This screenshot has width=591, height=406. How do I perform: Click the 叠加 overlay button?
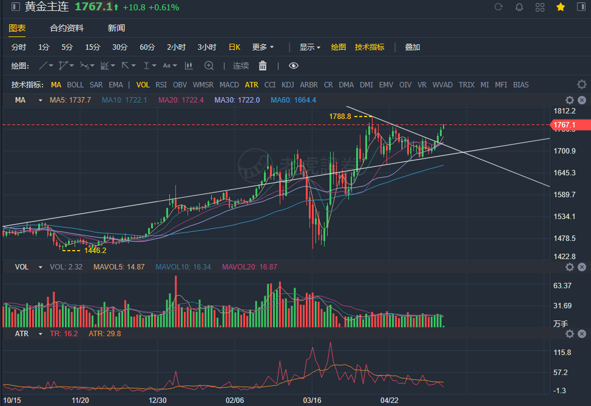point(413,47)
